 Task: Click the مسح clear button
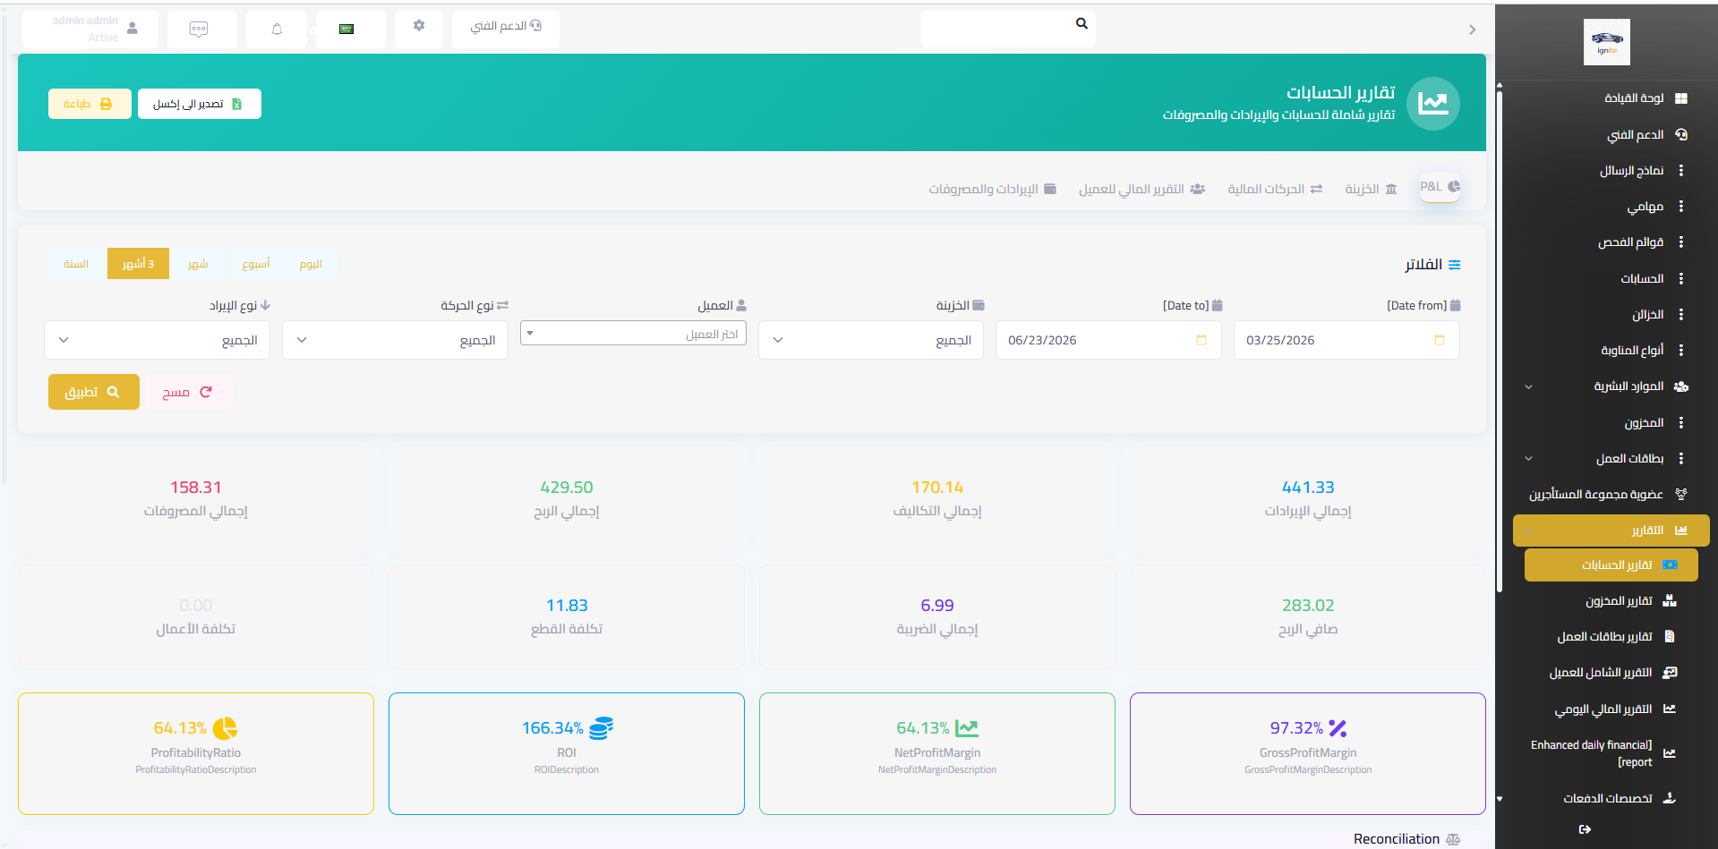(188, 392)
